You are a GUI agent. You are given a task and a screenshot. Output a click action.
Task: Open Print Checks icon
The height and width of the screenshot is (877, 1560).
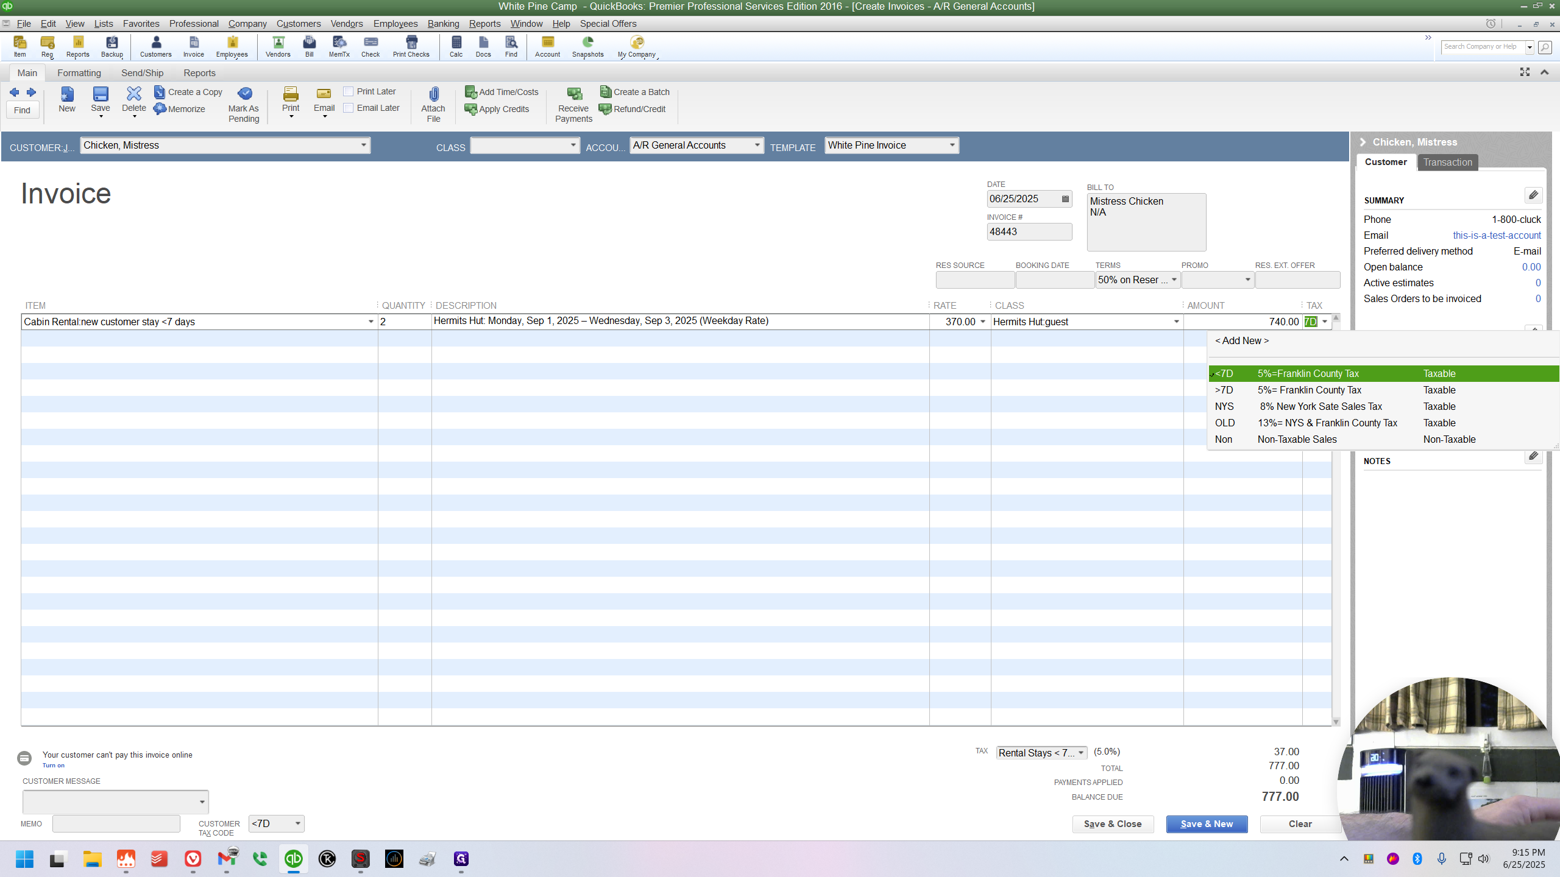pos(411,46)
